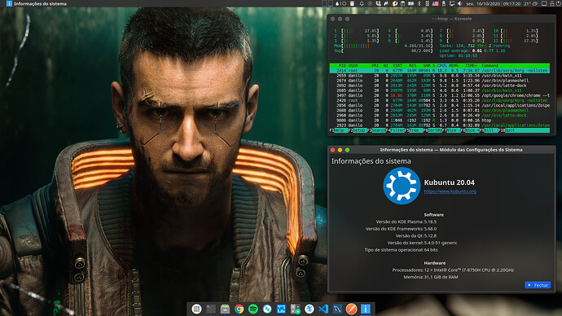Click F3 Search in the htop footer
Screen dimensions: 562x316
(376, 130)
